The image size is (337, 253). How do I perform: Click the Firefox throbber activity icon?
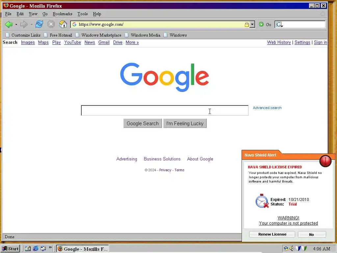[323, 14]
